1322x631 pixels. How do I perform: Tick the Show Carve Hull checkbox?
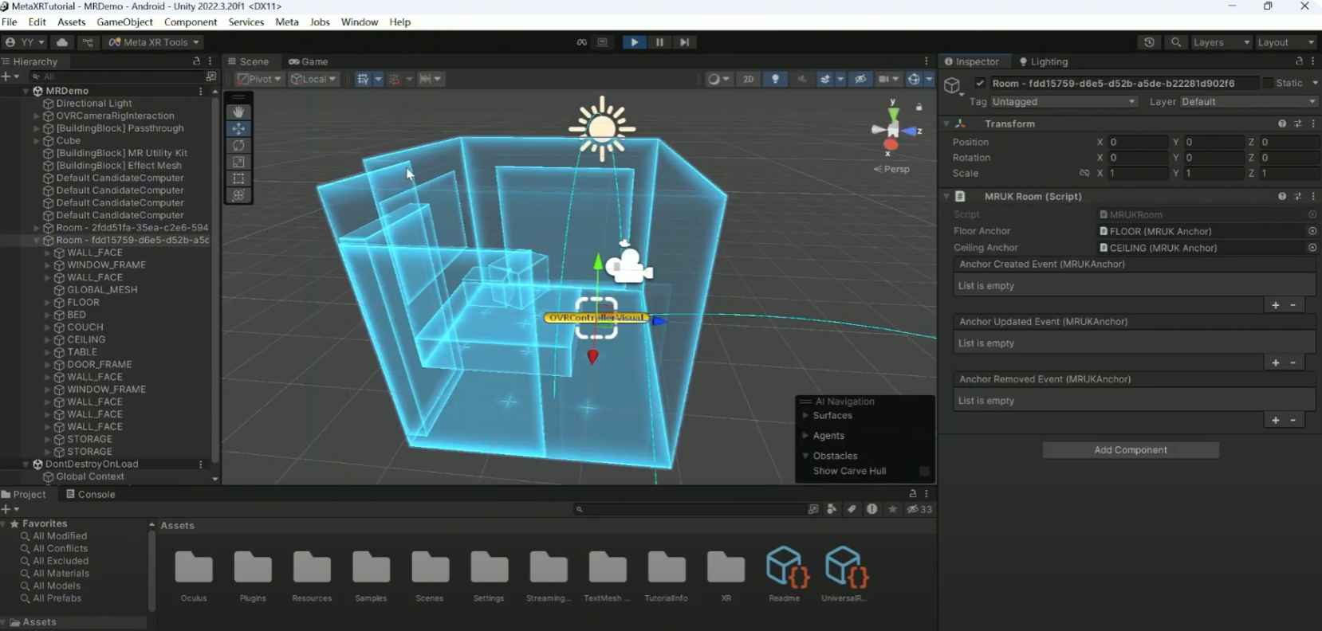coord(924,471)
